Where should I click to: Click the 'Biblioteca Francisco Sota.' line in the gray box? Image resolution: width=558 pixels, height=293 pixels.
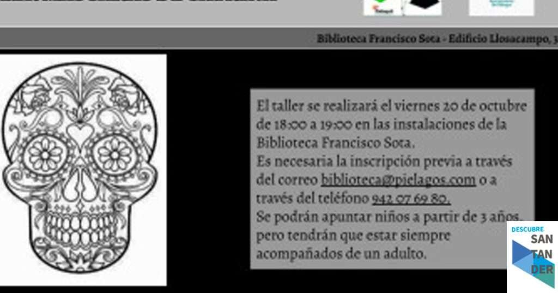[336, 143]
